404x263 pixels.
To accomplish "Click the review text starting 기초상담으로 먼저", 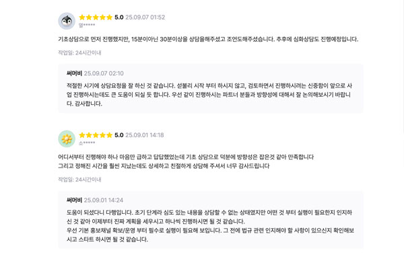I will pos(208,39).
